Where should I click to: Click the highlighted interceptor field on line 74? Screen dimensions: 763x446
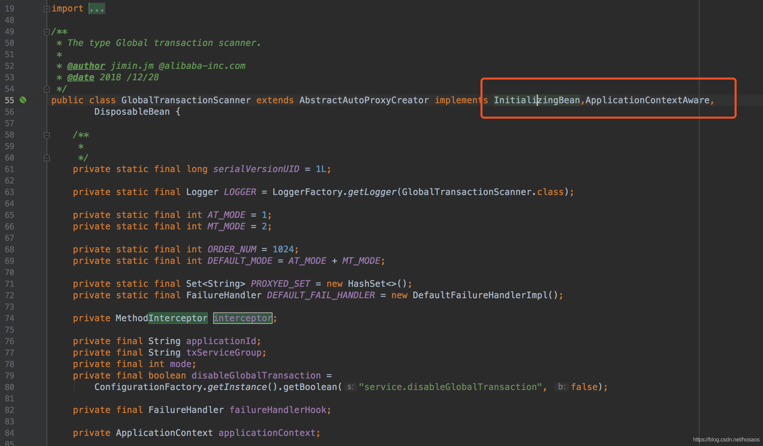(243, 318)
